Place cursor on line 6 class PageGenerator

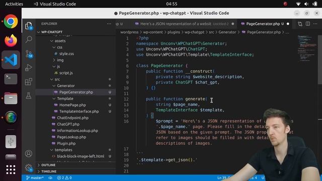click(162, 66)
